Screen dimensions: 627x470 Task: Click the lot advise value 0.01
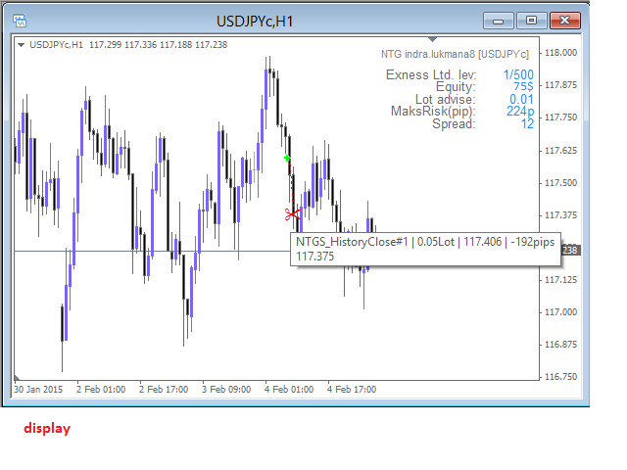click(x=521, y=99)
